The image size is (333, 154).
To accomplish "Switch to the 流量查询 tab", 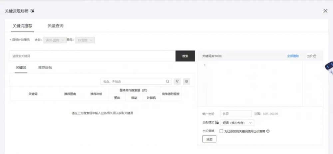I will (x=55, y=26).
